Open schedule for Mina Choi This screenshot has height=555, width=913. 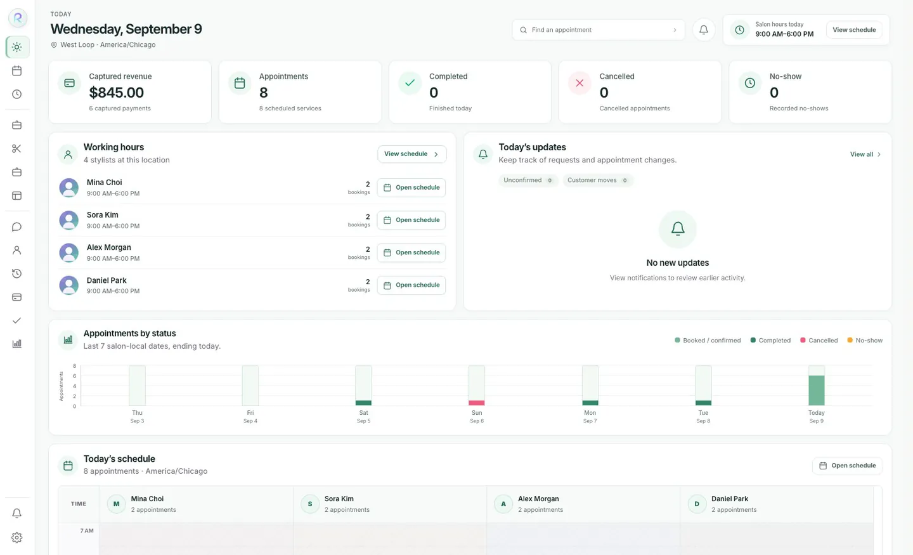point(411,188)
